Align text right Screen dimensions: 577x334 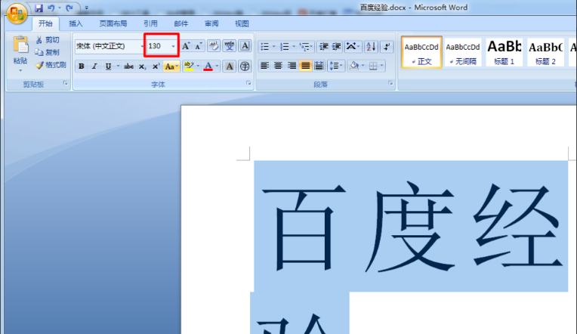pyautogui.click(x=292, y=66)
